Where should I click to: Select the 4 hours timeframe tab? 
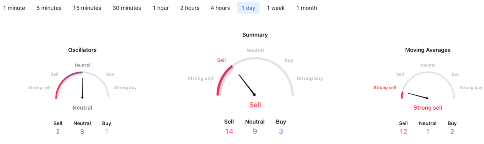(220, 8)
